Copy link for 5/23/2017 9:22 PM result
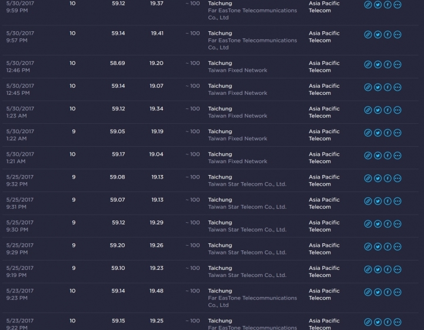The width and height of the screenshot is (424, 330). (x=367, y=322)
